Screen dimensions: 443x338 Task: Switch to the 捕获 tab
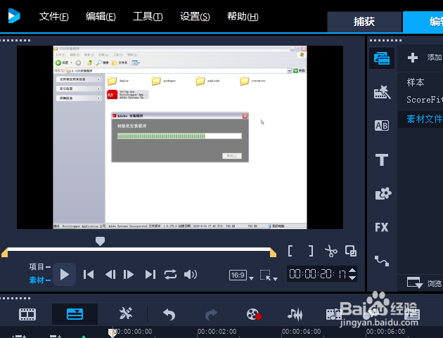coord(364,22)
